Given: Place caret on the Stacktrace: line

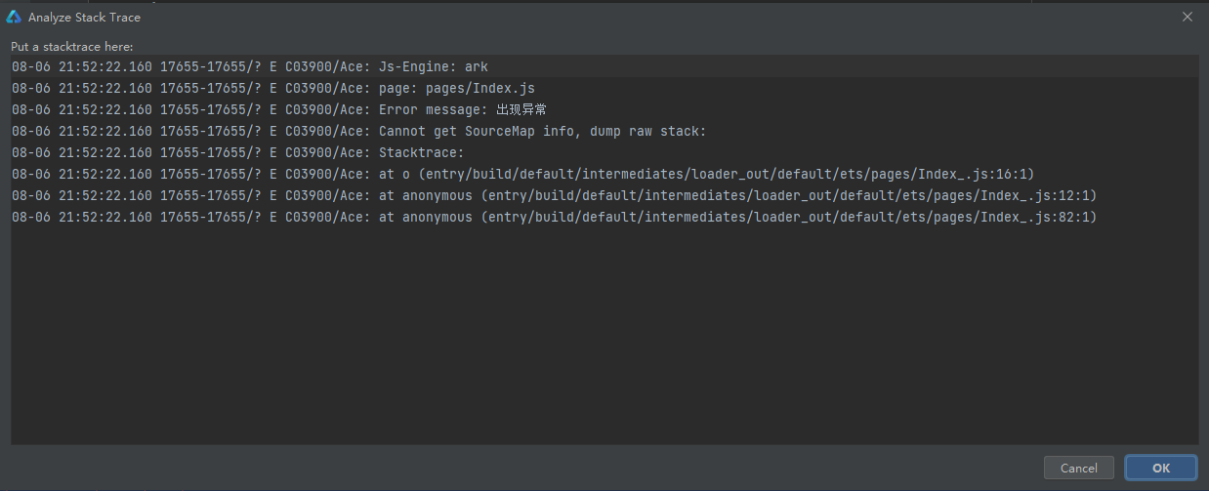Looking at the screenshot, I should 604,152.
